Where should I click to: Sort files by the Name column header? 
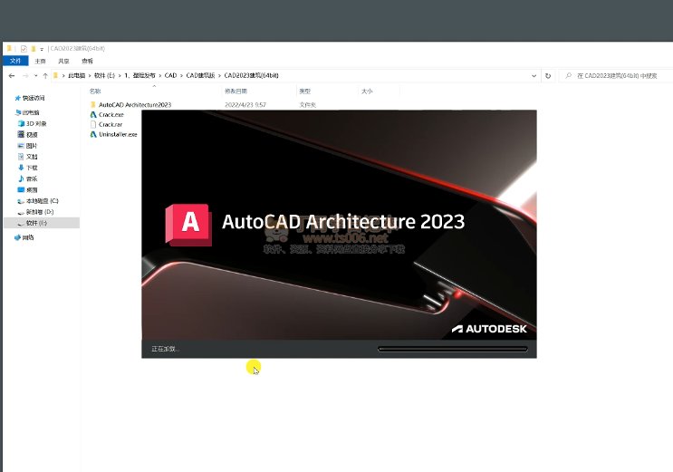click(x=95, y=92)
